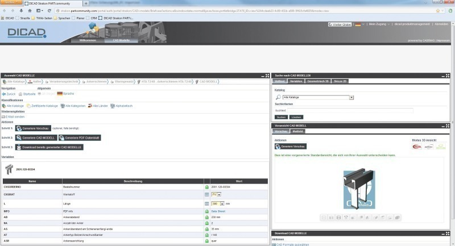The height and width of the screenshot is (246, 455).
Task: Click Generiere PDF-Datenblatt button
Action: click(80, 137)
